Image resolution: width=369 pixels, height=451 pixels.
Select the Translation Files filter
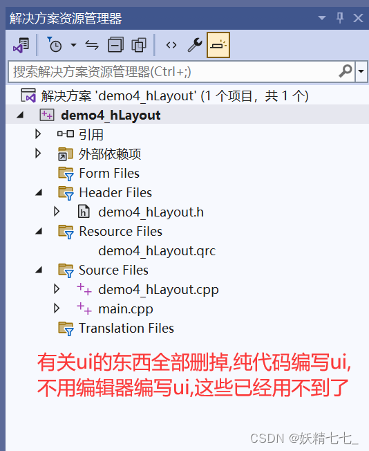point(126,328)
